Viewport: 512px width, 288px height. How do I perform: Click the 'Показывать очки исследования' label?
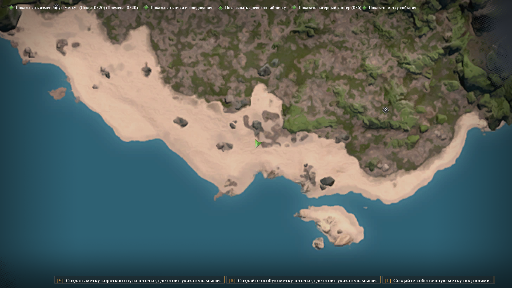181,8
